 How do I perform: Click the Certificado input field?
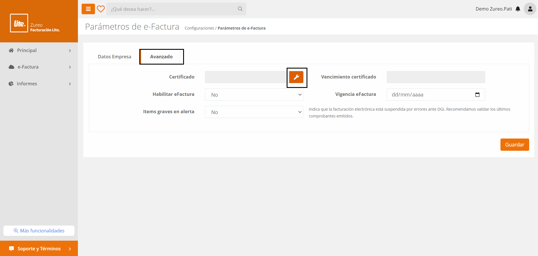point(247,77)
